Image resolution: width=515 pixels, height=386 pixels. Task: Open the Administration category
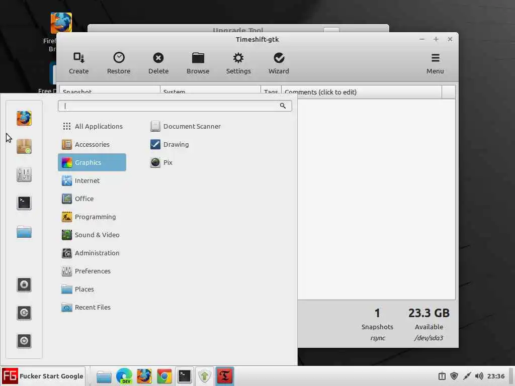point(92,253)
